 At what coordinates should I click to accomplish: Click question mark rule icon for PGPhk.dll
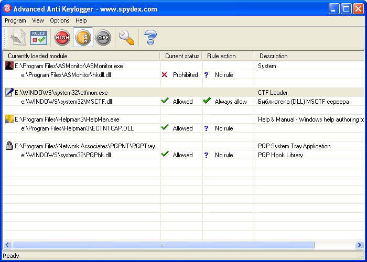pyautogui.click(x=206, y=155)
